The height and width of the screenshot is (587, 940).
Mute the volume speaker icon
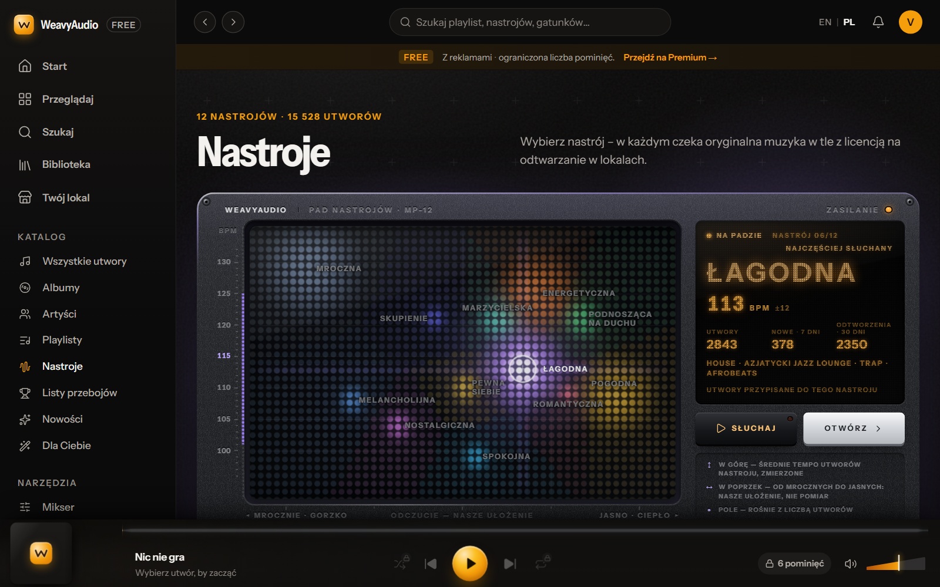851,564
